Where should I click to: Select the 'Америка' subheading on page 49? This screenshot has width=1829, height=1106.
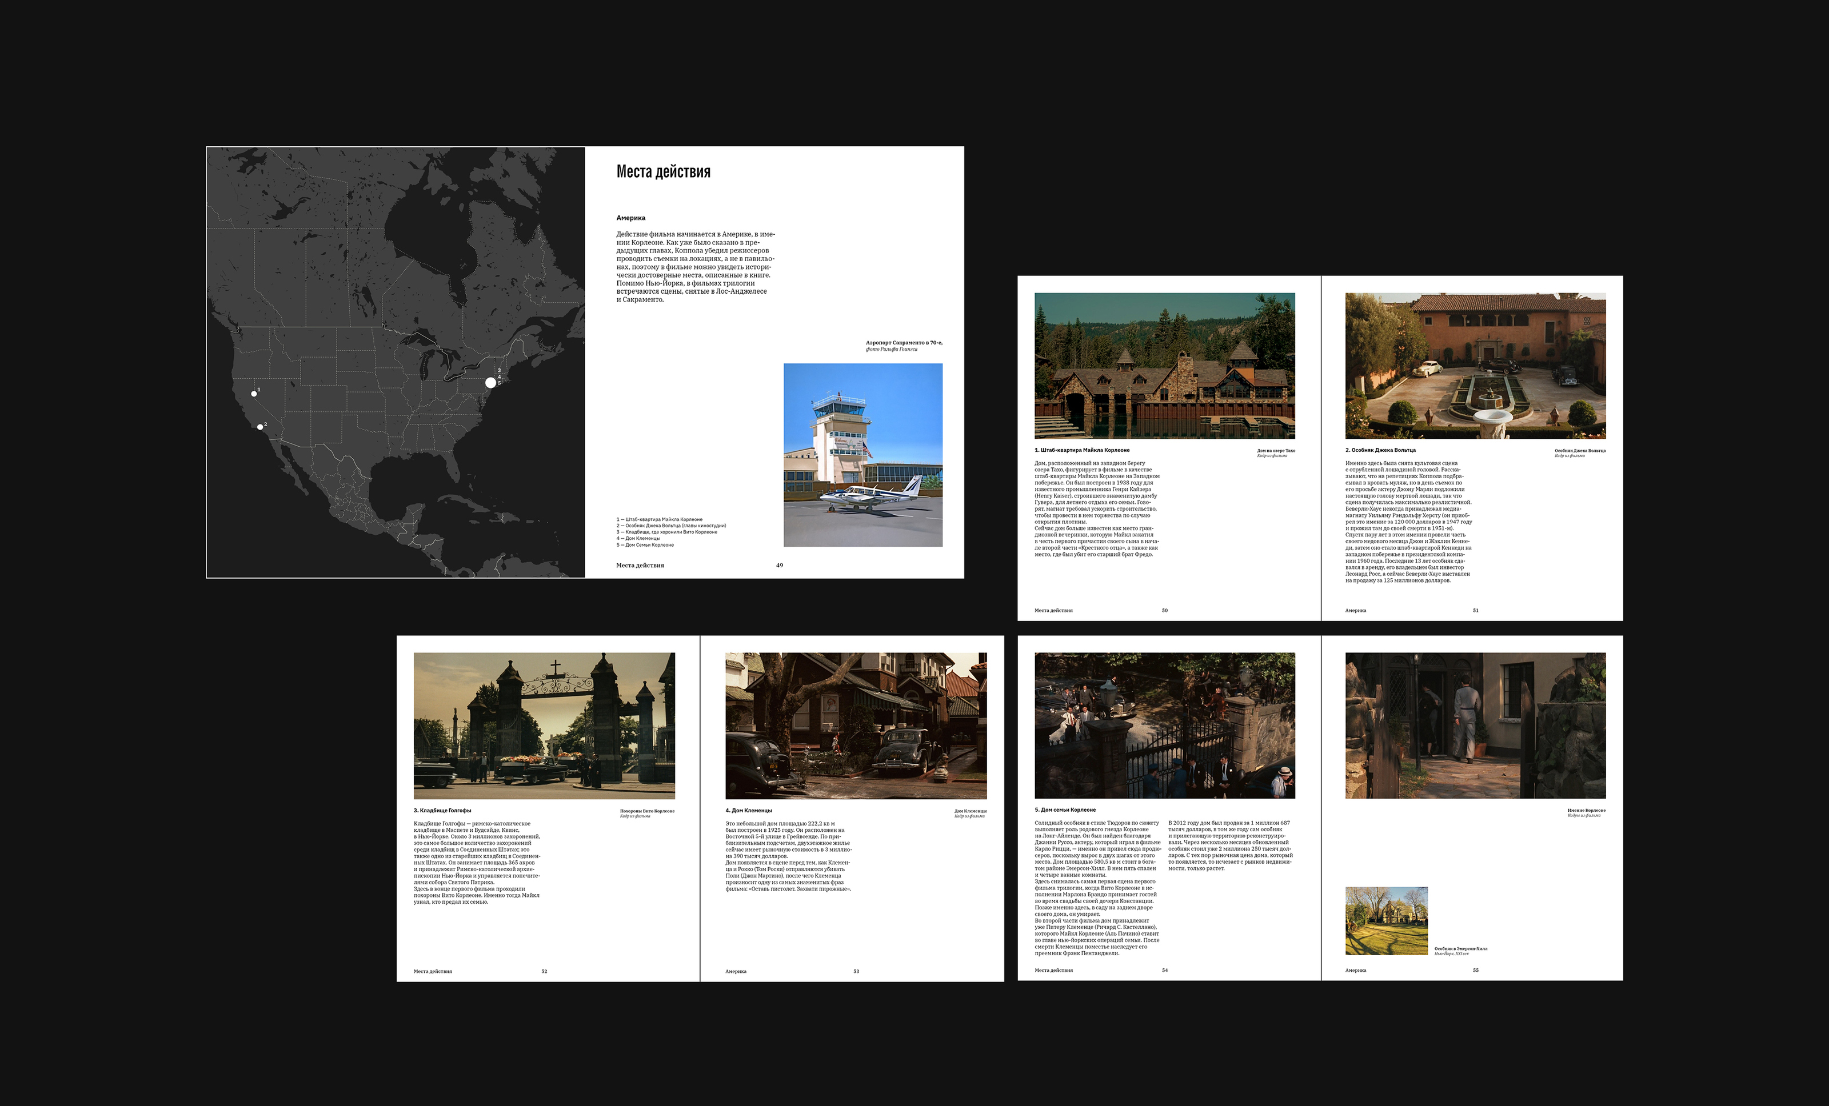[630, 218]
